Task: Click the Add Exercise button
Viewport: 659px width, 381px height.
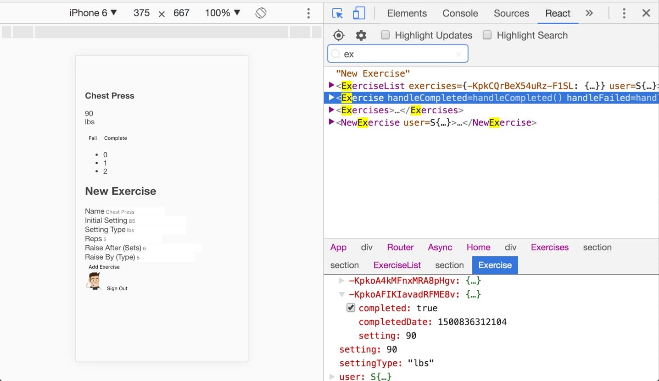Action: pos(104,267)
